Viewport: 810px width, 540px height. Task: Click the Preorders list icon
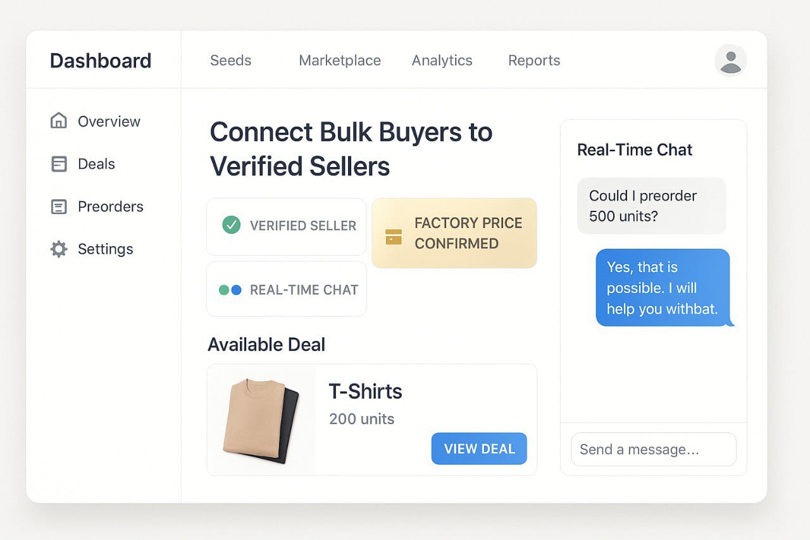click(x=58, y=206)
